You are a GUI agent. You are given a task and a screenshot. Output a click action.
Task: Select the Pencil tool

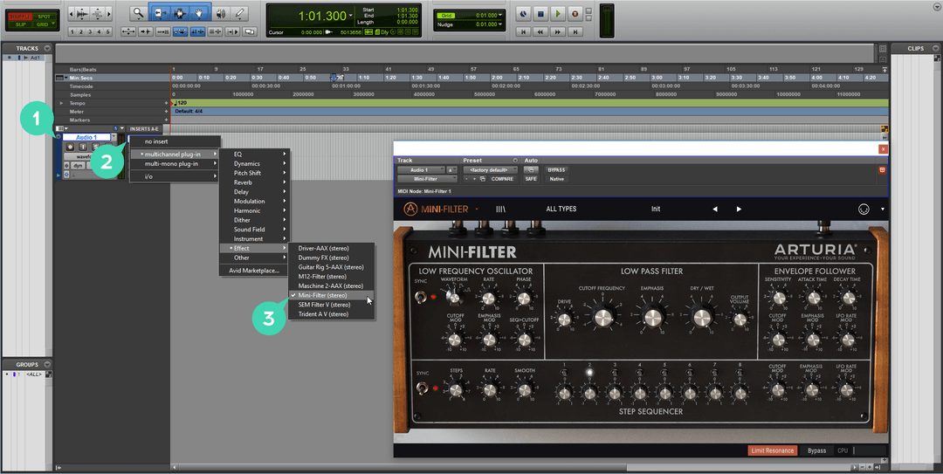point(240,12)
